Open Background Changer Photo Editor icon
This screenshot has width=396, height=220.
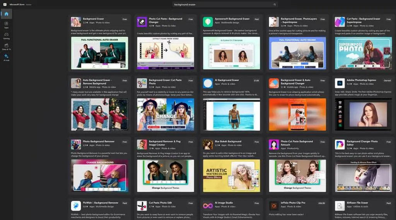340,145
